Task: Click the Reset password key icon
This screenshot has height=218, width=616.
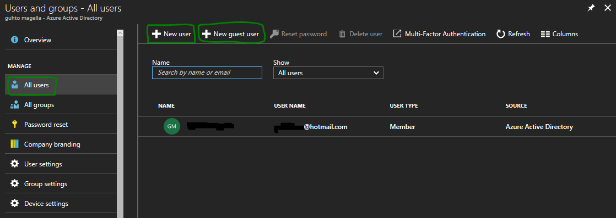Action: pos(274,34)
